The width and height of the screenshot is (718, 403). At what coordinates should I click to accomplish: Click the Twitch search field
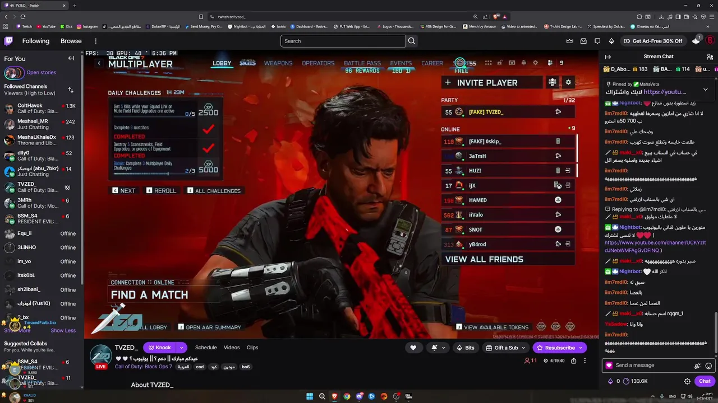click(343, 41)
